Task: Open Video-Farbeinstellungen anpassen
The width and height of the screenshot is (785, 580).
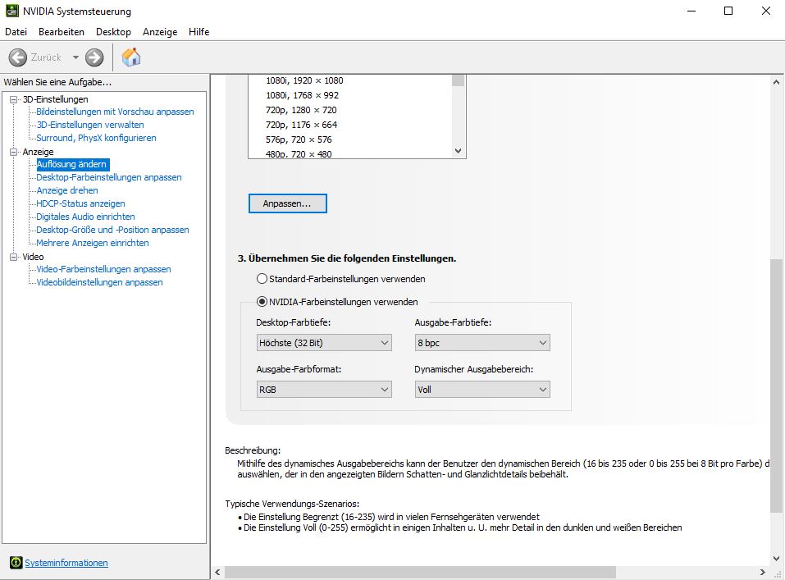Action: (103, 269)
